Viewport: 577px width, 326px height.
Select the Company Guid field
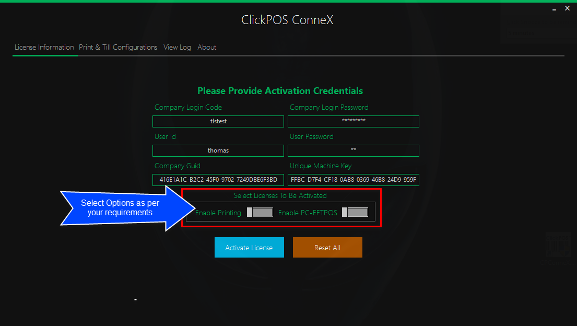point(218,180)
